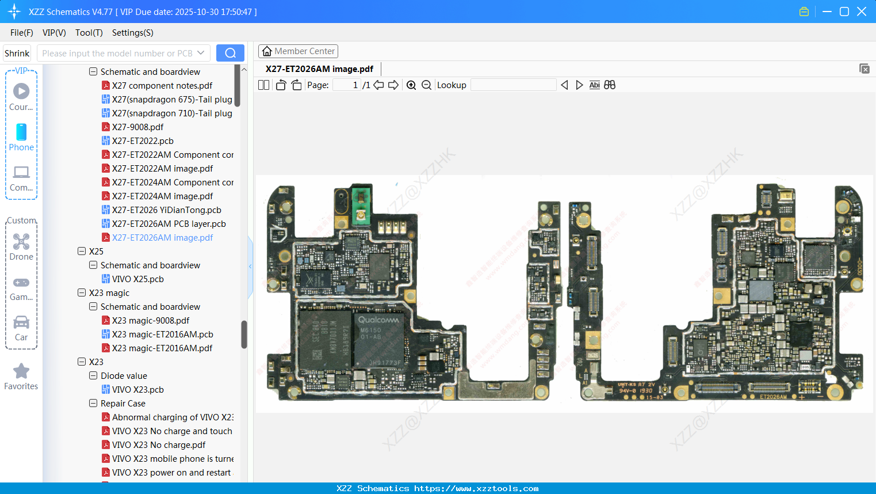This screenshot has height=494, width=876.
Task: Open X27 component notes.pdf
Action: 162,86
